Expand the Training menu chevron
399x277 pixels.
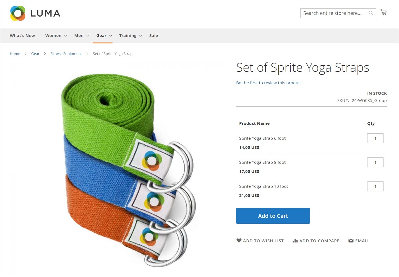tap(141, 36)
